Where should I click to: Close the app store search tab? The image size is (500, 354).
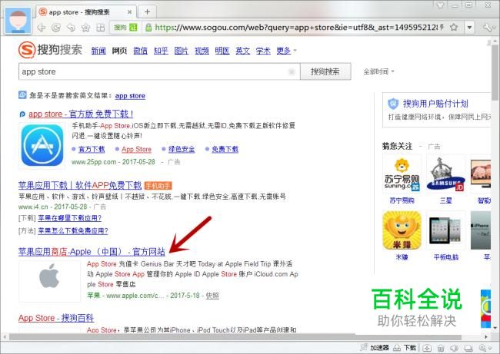pos(129,12)
